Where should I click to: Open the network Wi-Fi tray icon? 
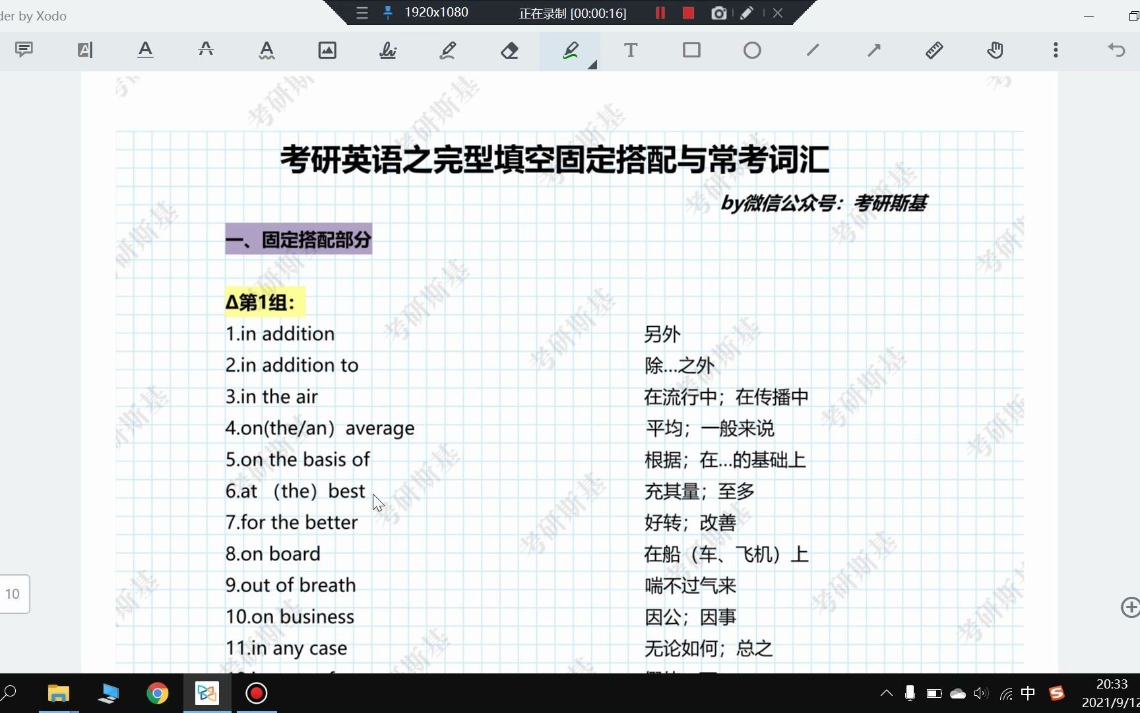coord(1005,693)
